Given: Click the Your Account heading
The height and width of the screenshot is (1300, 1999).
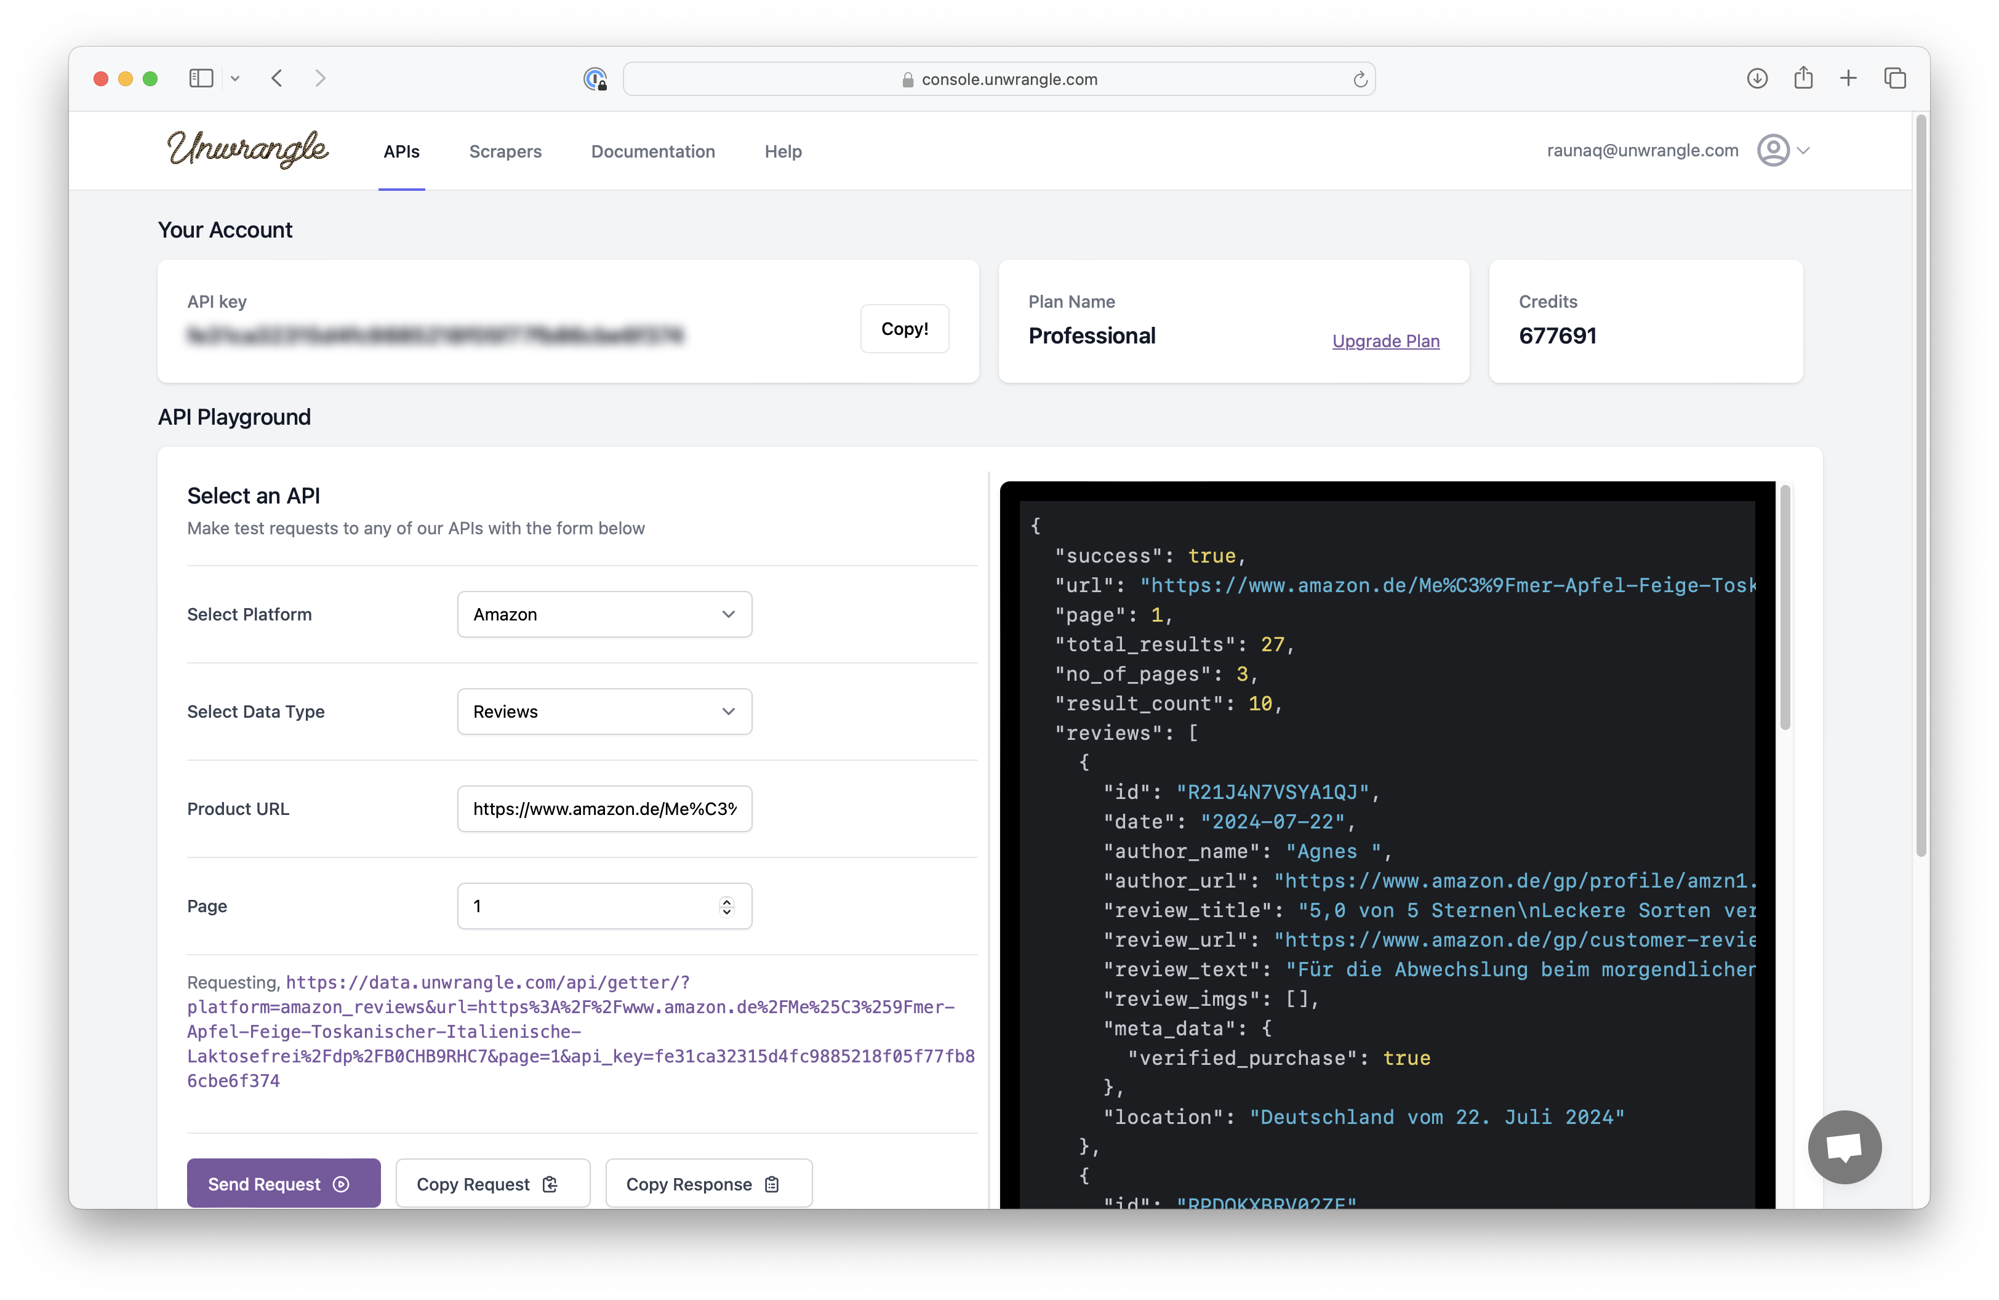Looking at the screenshot, I should pyautogui.click(x=225, y=229).
